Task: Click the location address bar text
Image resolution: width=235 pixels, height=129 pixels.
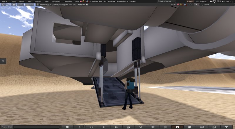Action: tap(62, 5)
